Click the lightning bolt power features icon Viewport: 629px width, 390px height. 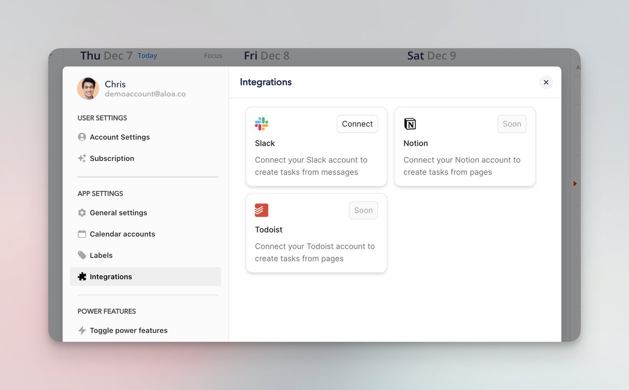click(82, 330)
